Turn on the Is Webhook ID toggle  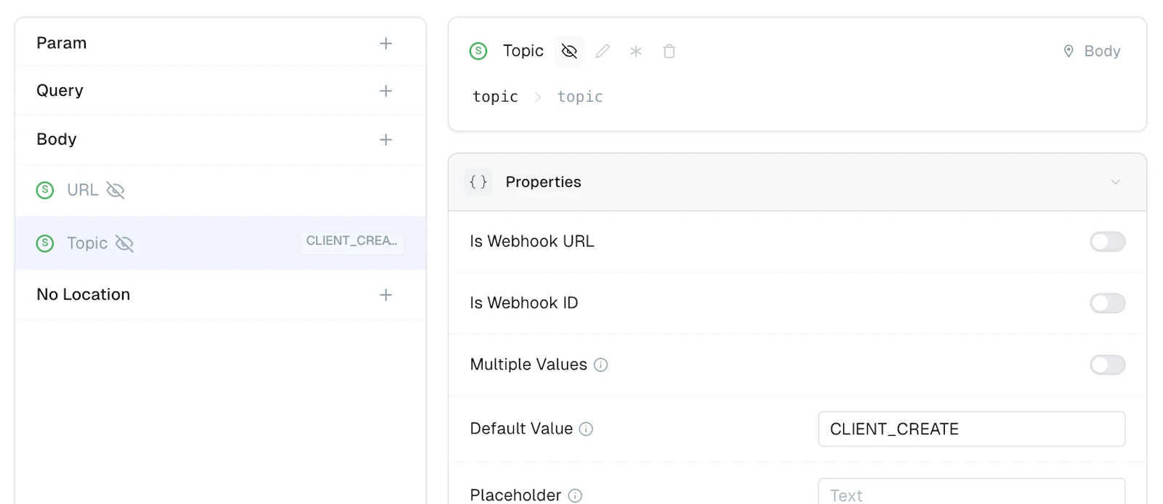point(1107,303)
